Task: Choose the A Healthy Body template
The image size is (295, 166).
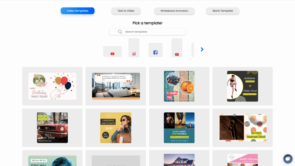Action: (179, 86)
